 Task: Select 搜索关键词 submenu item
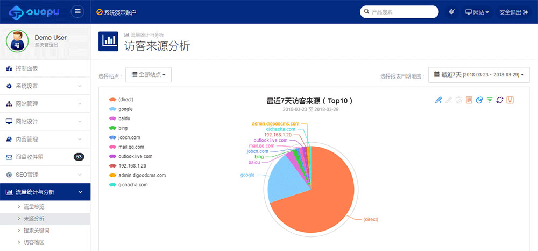pyautogui.click(x=37, y=231)
